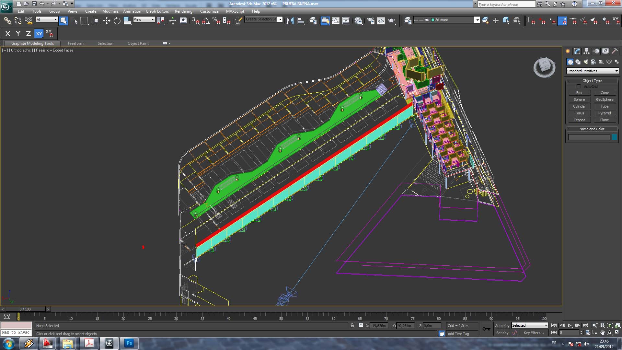
Task: Switch to the Freeform ribbon tab
Action: pos(75,43)
